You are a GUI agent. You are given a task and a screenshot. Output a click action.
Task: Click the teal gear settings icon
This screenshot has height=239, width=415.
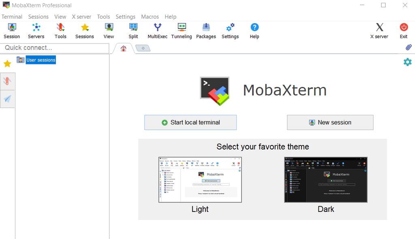click(x=408, y=62)
